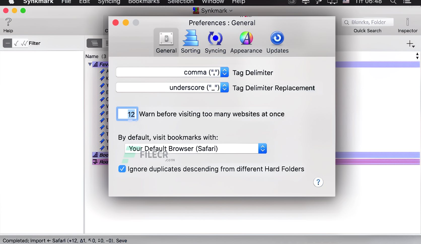Click the blue help circle in Preferences
The height and width of the screenshot is (244, 421).
point(318,182)
